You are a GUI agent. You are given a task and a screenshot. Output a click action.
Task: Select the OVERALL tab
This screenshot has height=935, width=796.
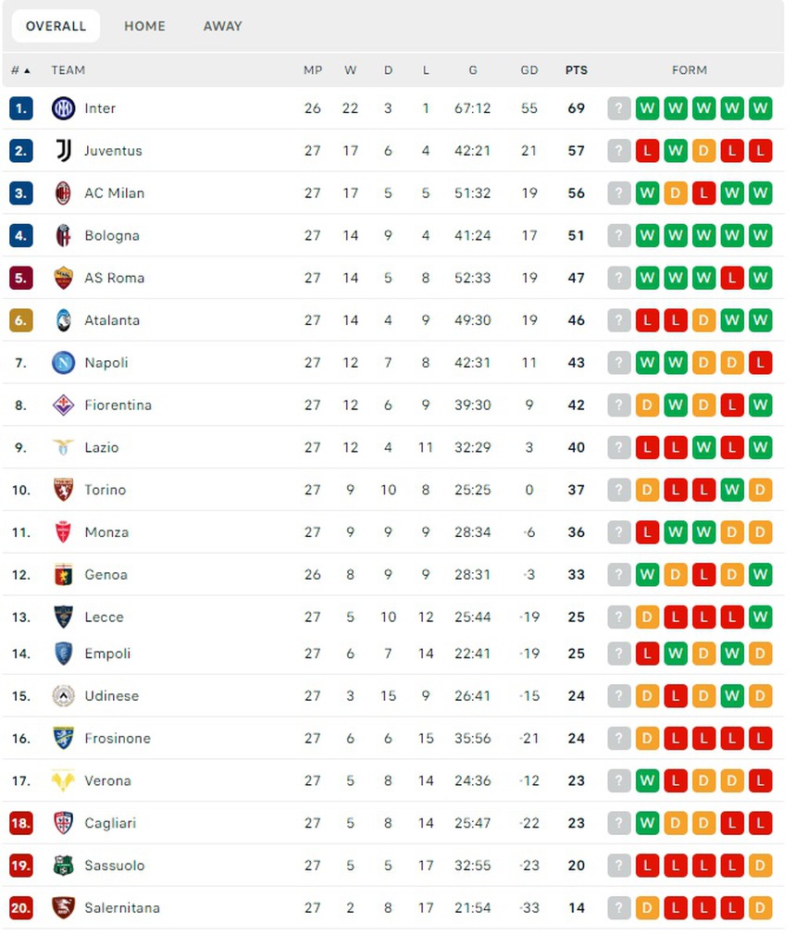55,26
